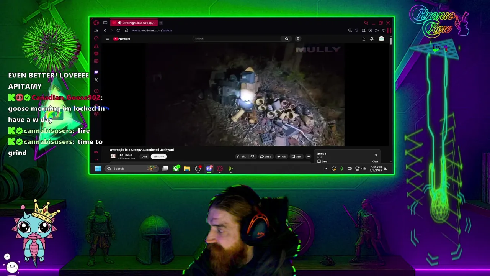Close the Queue panel with X

[x=376, y=155]
